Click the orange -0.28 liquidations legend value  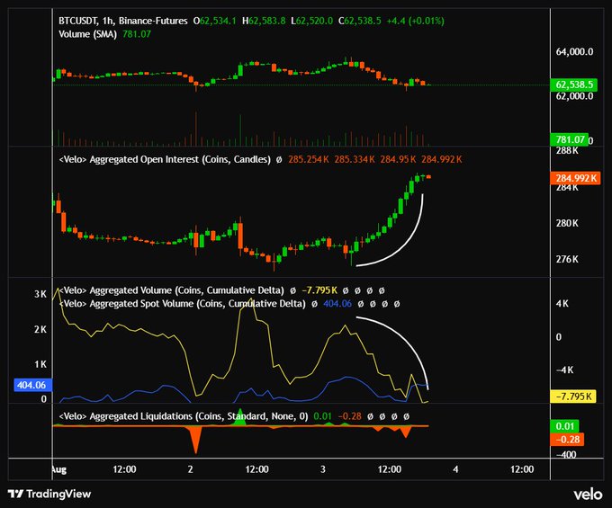349,416
